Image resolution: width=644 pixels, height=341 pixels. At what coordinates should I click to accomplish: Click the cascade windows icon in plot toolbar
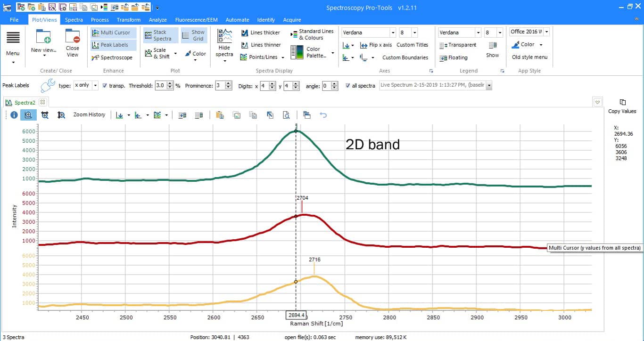pyautogui.click(x=306, y=115)
